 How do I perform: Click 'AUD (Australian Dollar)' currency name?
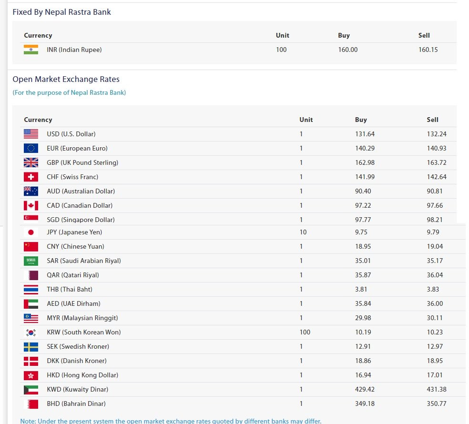(81, 191)
